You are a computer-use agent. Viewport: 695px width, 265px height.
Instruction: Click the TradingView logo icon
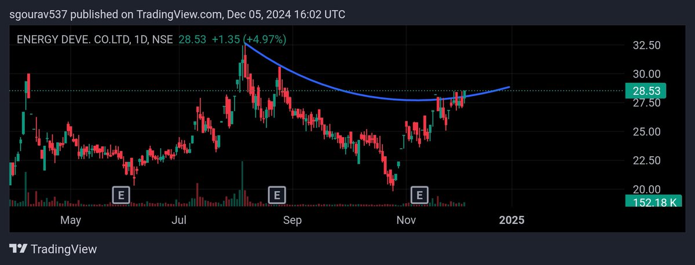(19, 249)
